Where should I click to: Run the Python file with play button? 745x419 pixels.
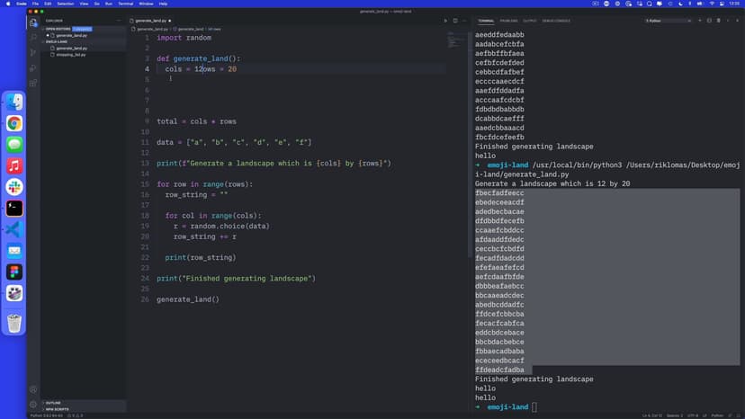(444, 20)
